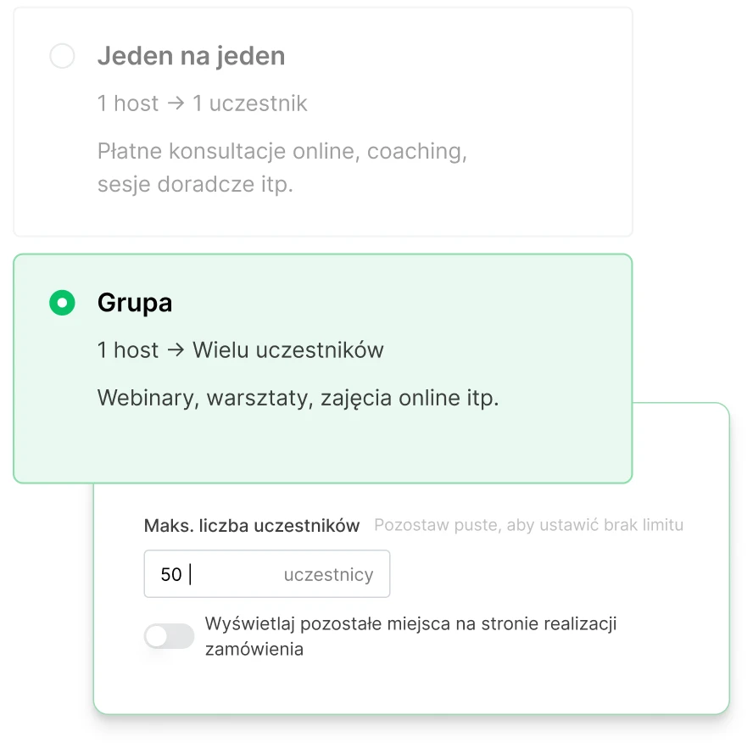This screenshot has height=743, width=753.
Task: Click the "Jeden na jeden" heading
Action: coord(191,57)
